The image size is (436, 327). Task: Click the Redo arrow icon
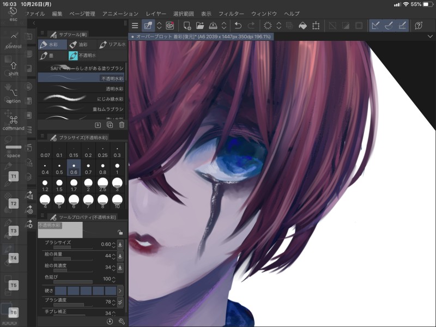click(x=251, y=26)
